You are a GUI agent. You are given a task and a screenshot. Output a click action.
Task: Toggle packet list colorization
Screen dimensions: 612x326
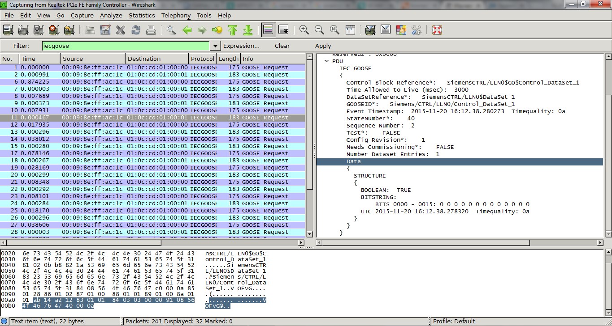pyautogui.click(x=268, y=30)
